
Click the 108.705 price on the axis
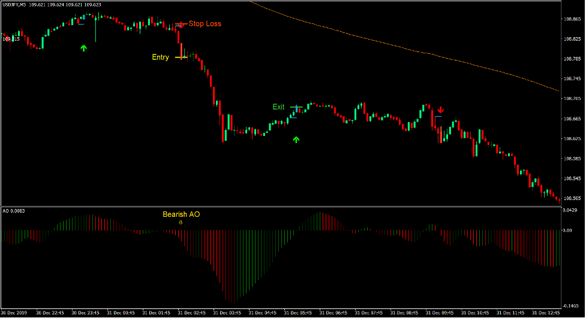[572, 99]
